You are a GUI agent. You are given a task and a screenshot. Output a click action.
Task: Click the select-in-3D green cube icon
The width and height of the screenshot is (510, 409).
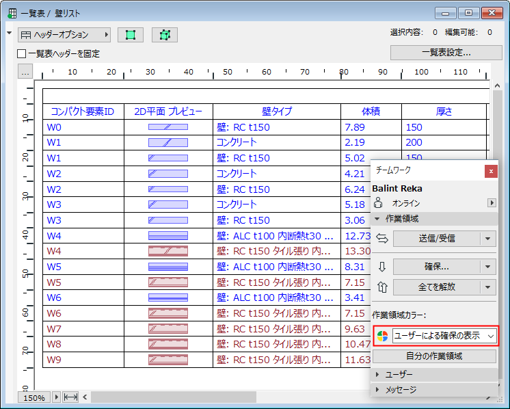[x=165, y=35]
